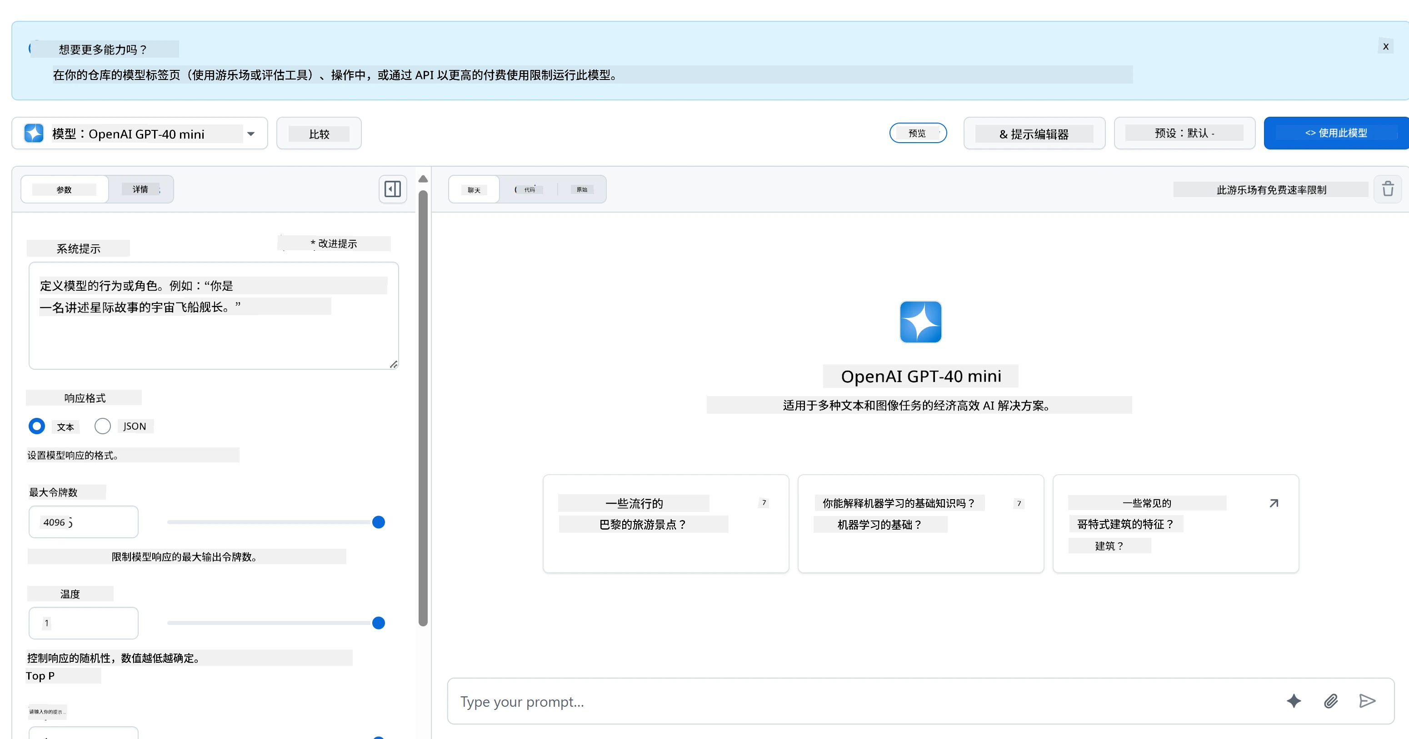Select the 原始 raw tab
Image resolution: width=1409 pixels, height=739 pixels.
[581, 190]
